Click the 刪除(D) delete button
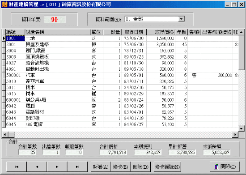The width and height of the screenshot is (246, 175). [x=140, y=166]
